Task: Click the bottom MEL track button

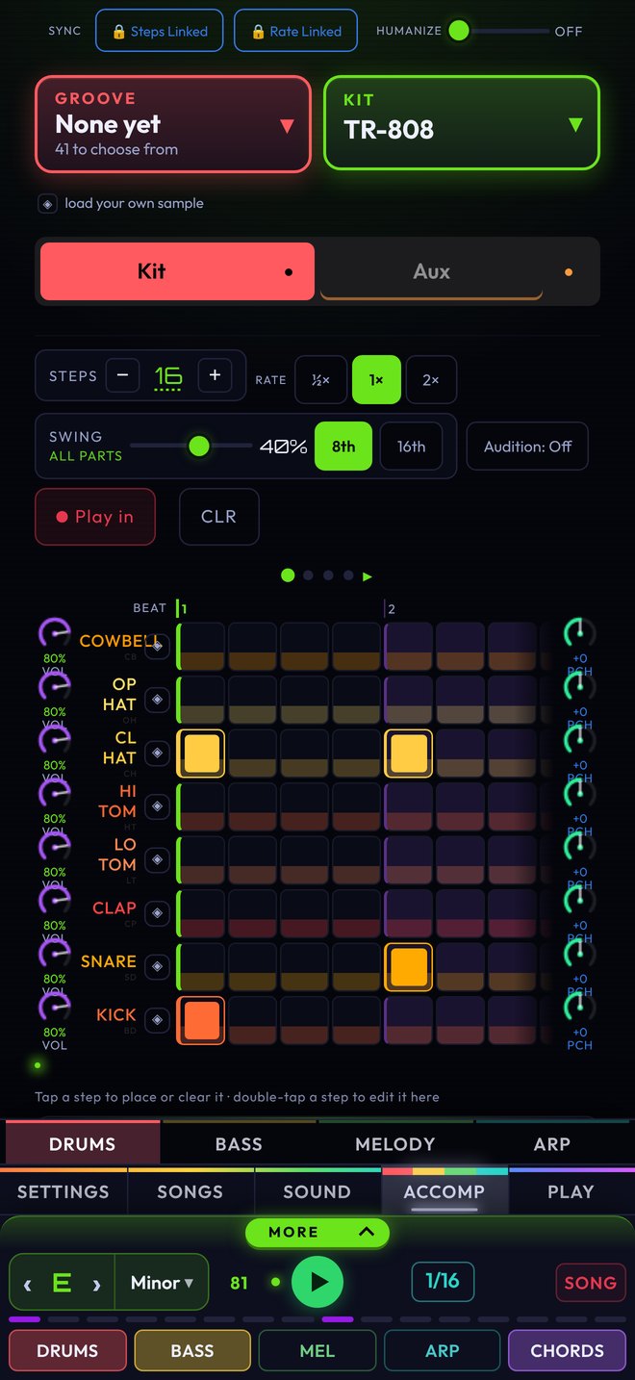Action: [317, 1350]
